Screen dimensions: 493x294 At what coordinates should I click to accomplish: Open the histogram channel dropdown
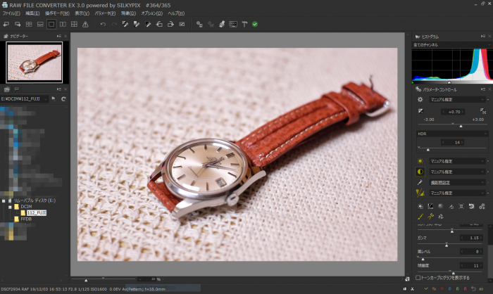click(x=452, y=45)
